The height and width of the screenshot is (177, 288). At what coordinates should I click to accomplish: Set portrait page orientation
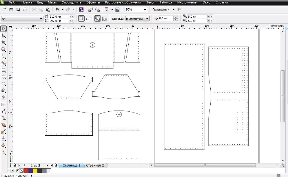click(81, 19)
